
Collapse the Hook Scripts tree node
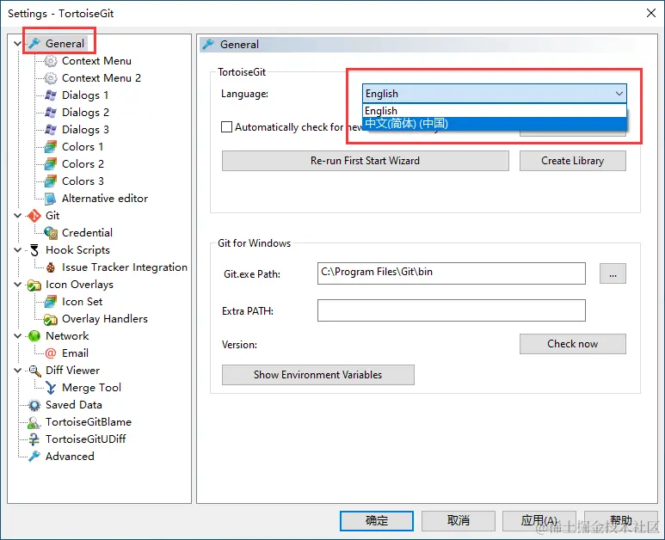click(x=17, y=250)
